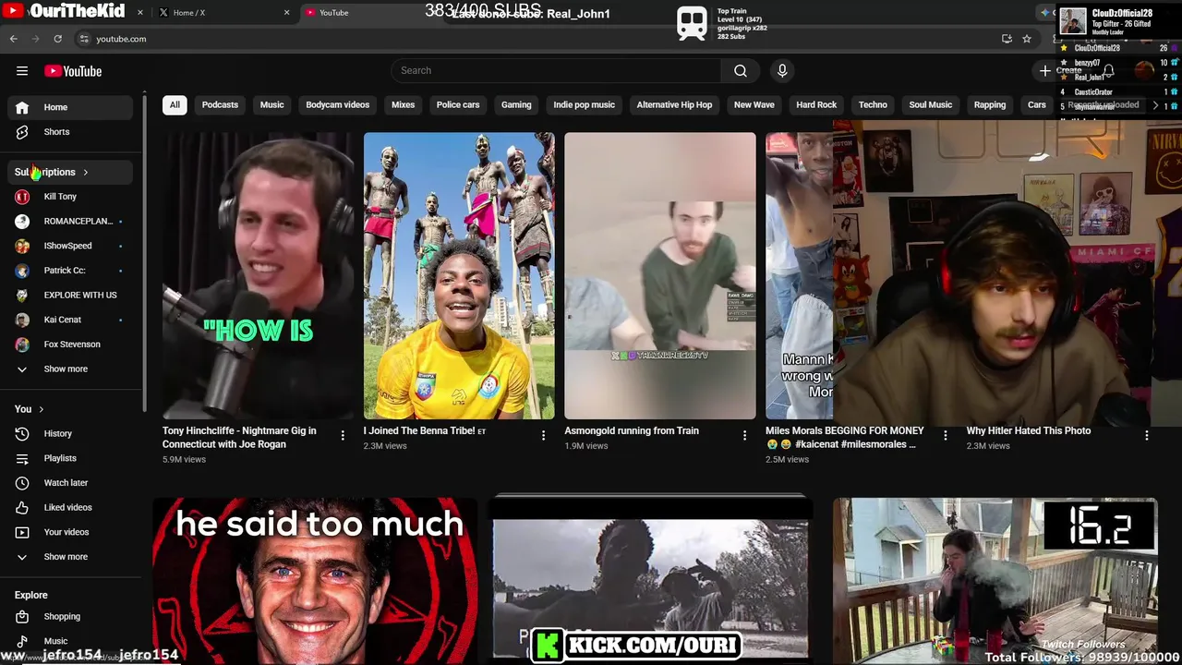
Task: Click the Kai Cenat channel avatar
Action: point(22,320)
